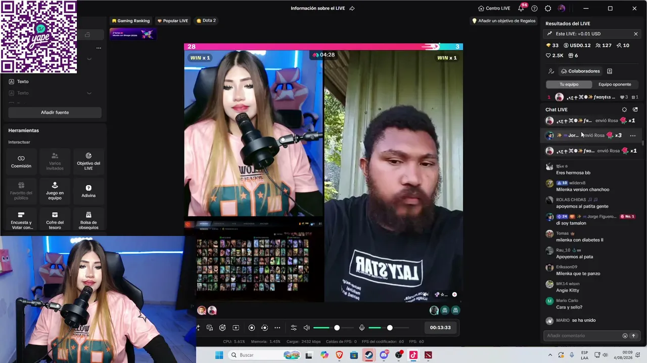Open Steam from the taskbar
This screenshot has width=647, height=363.
(x=368, y=355)
